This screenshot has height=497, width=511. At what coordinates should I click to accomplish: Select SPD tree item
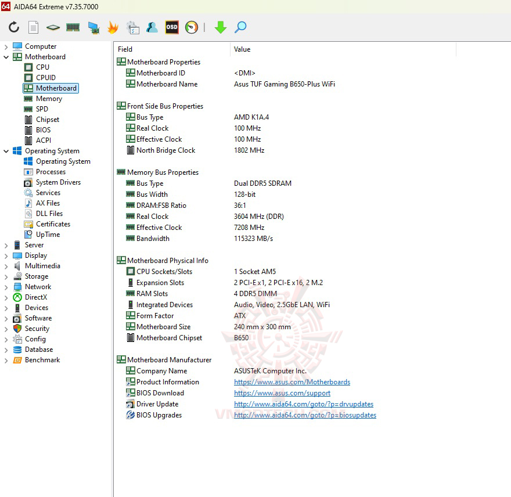coord(42,109)
